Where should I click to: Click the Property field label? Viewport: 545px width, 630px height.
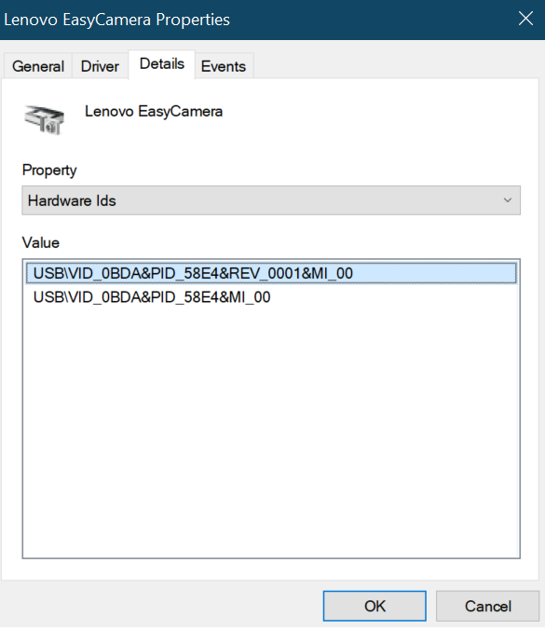pos(49,171)
